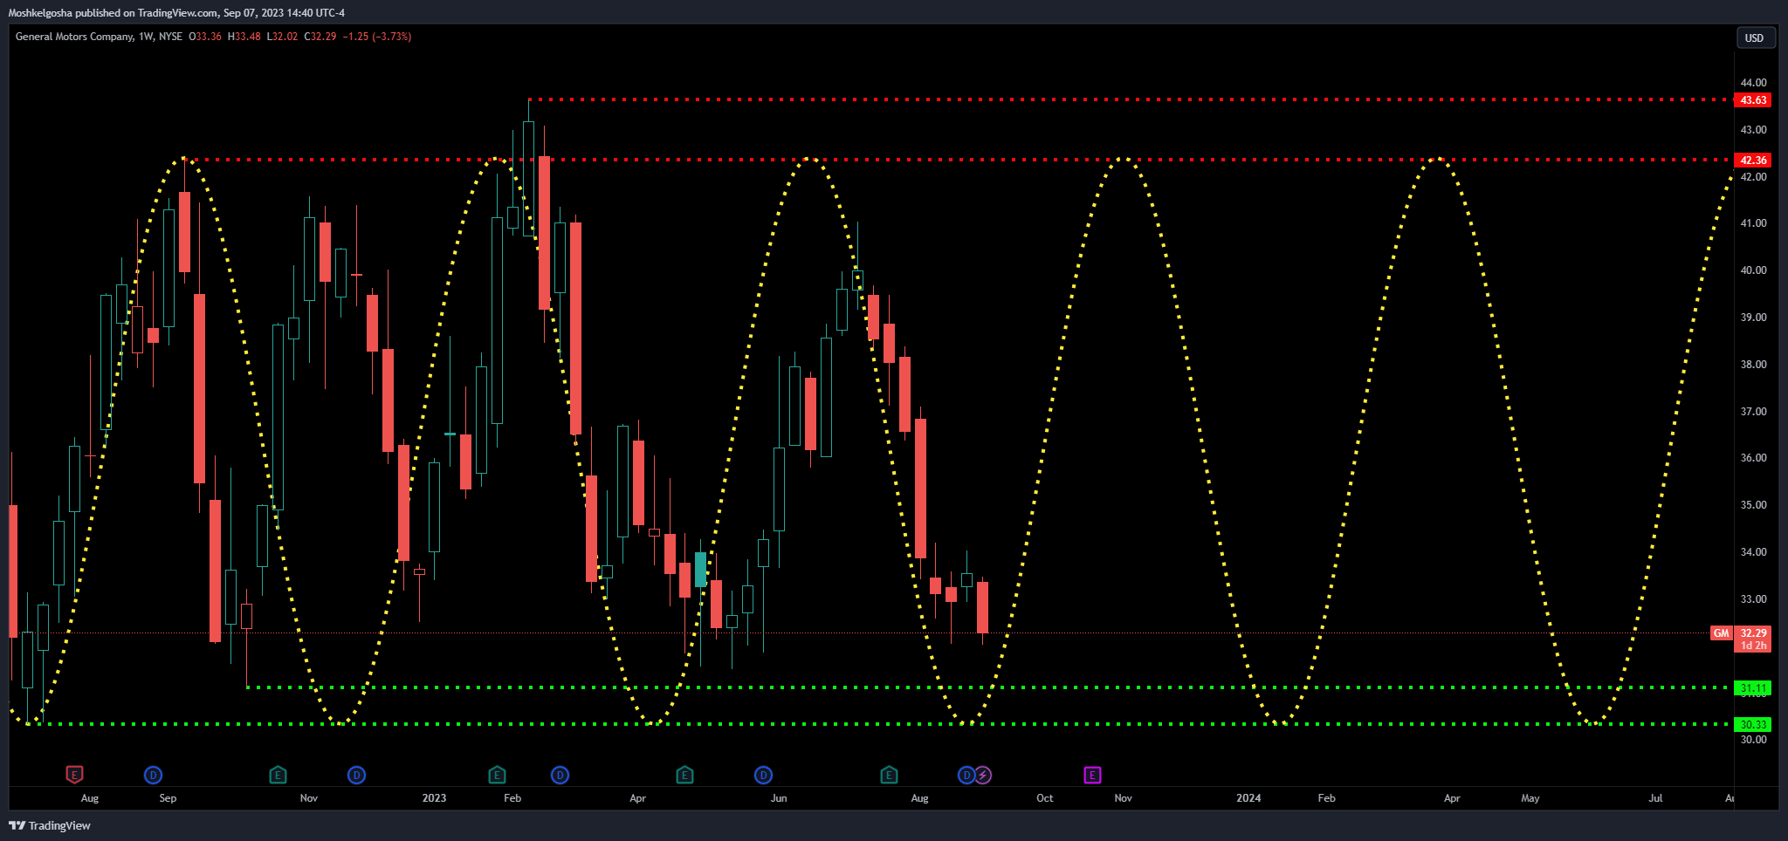Click the 30.00 tick on the price axis
The width and height of the screenshot is (1788, 841).
coord(1753,740)
